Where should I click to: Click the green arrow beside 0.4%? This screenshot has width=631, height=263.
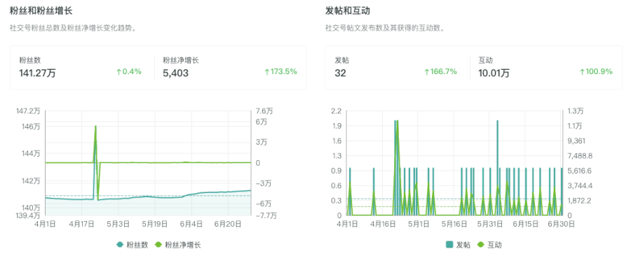click(x=118, y=72)
